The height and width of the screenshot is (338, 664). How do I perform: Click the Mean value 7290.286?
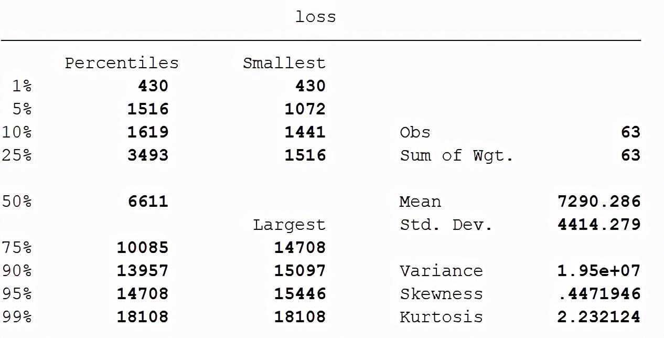tap(599, 202)
